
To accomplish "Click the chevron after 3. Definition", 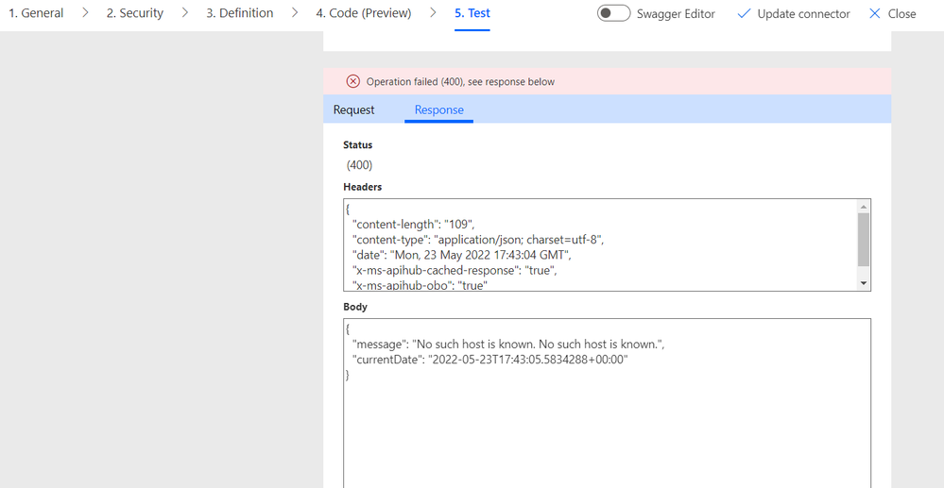I will (x=295, y=13).
